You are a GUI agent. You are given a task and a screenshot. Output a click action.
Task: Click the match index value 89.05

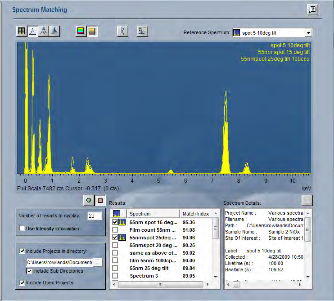189,276
